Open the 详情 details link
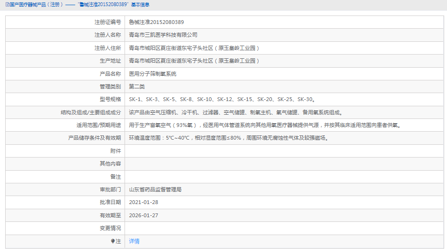 [134, 241]
